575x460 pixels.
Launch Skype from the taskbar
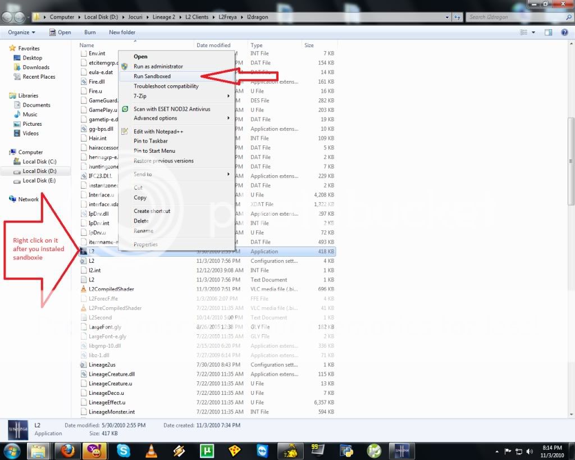[123, 450]
